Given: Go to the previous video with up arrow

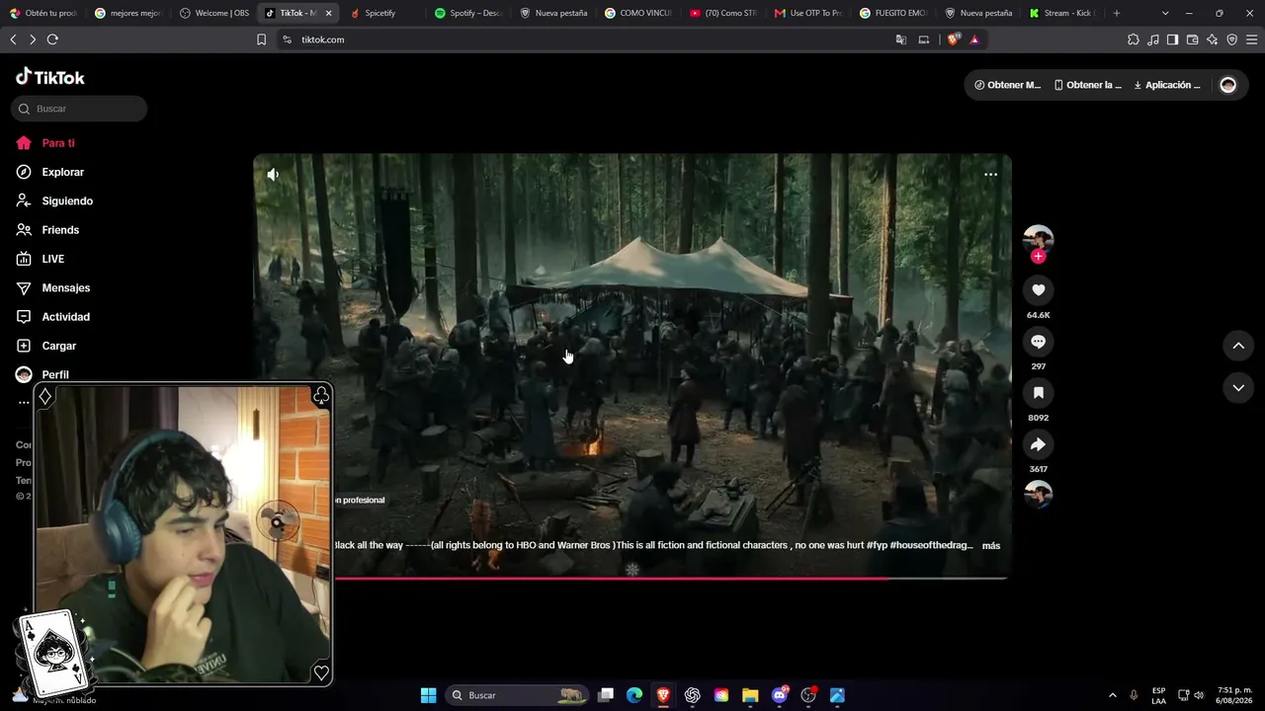Looking at the screenshot, I should coord(1238,346).
